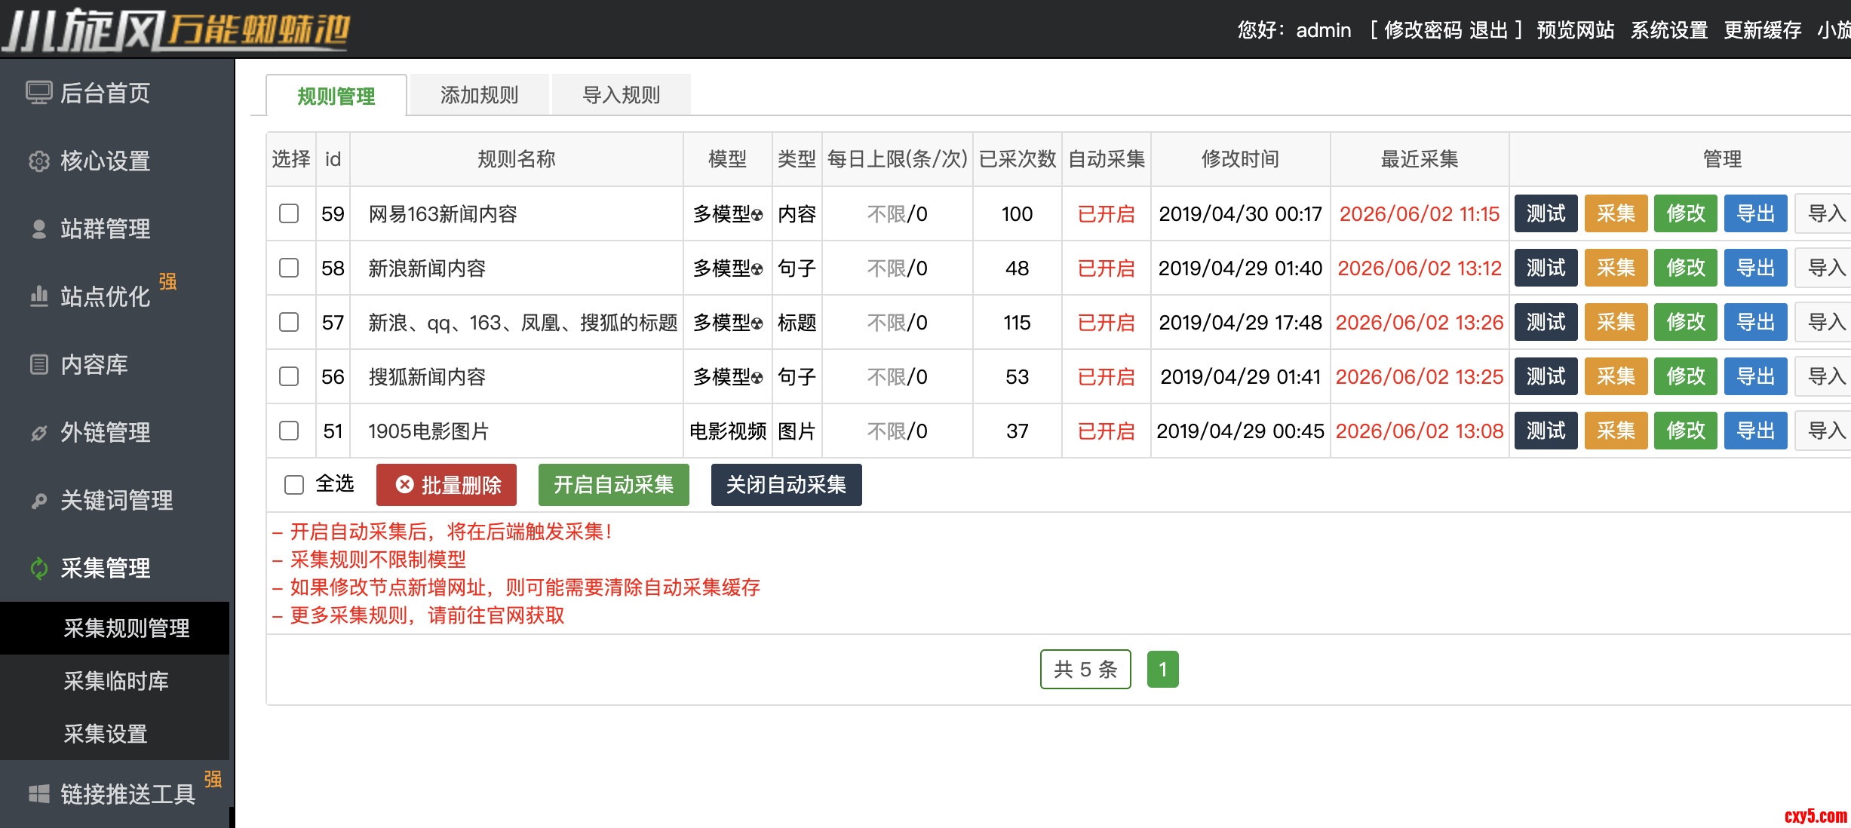The height and width of the screenshot is (828, 1851).
Task: Click 采集 for rule 58
Action: coord(1616,268)
